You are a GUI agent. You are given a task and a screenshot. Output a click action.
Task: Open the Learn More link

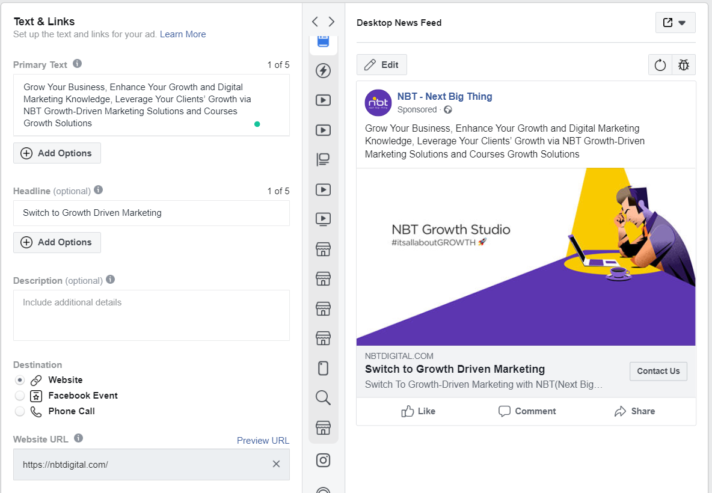tap(183, 34)
